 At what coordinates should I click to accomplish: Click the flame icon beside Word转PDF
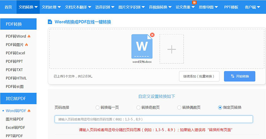tap(29, 111)
